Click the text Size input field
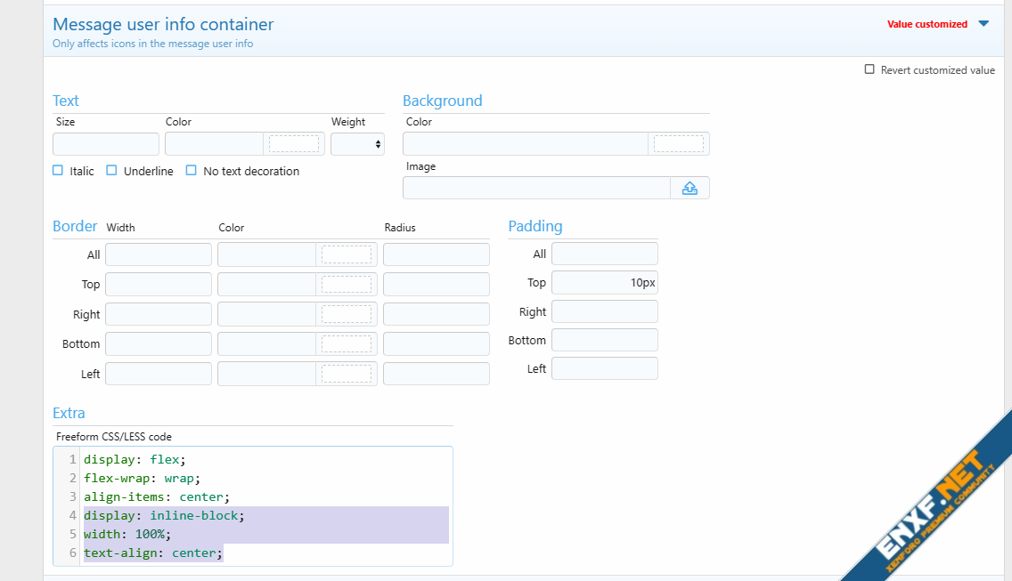Viewport: 1012px width, 581px height. coord(106,144)
